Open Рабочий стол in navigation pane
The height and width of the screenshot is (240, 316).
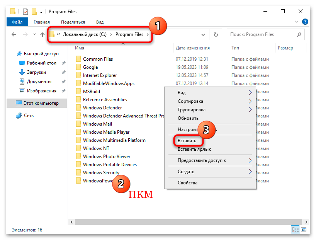(41, 63)
